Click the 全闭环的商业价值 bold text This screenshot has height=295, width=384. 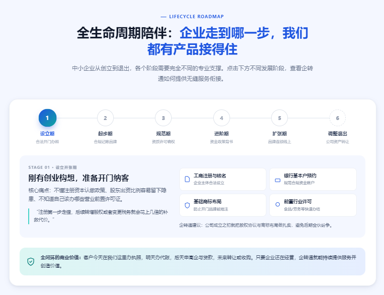click(61, 258)
